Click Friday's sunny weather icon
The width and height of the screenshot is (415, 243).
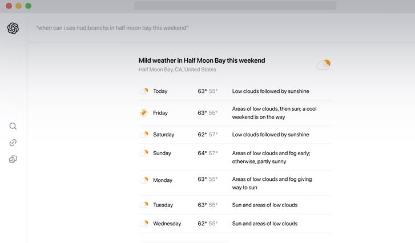tap(144, 112)
